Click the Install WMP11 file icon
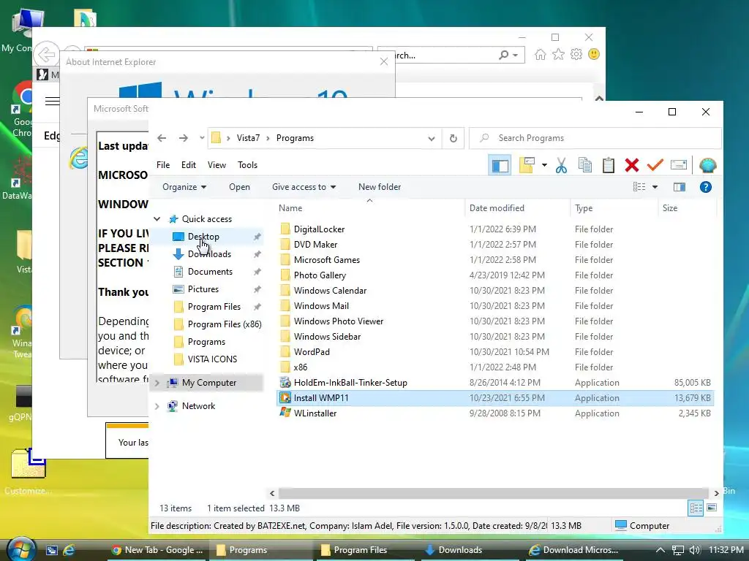 (285, 398)
